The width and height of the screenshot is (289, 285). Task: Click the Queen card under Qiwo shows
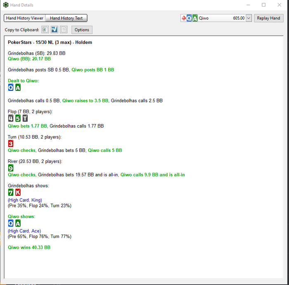pos(11,223)
